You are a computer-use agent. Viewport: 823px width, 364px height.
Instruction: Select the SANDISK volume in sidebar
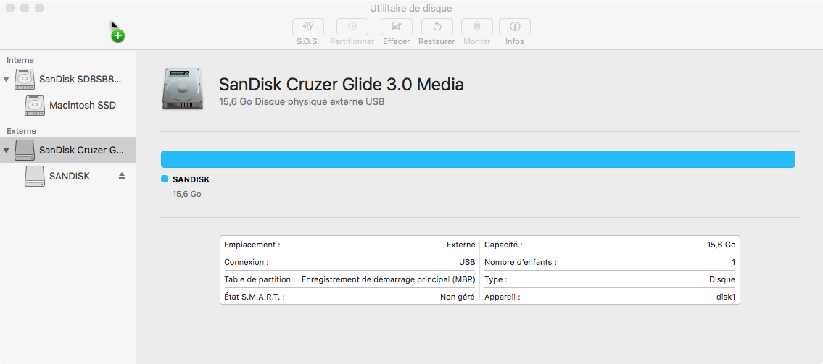70,176
